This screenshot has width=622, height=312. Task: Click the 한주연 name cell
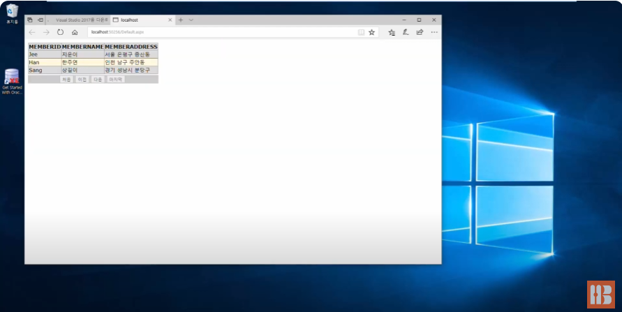[x=83, y=62]
